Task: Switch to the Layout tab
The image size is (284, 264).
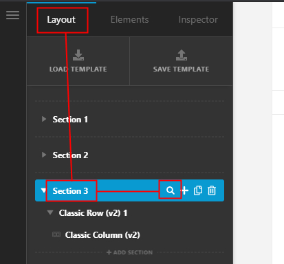Action: click(61, 20)
